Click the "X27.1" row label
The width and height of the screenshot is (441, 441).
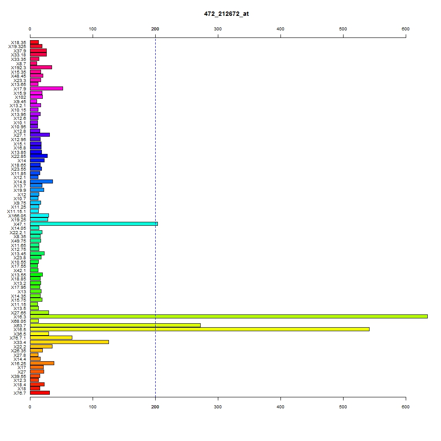[x=20, y=135]
